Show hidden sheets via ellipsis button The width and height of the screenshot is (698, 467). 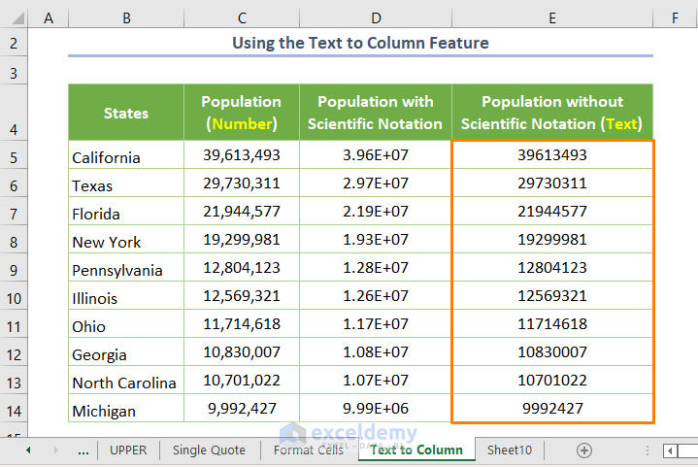coord(83,450)
